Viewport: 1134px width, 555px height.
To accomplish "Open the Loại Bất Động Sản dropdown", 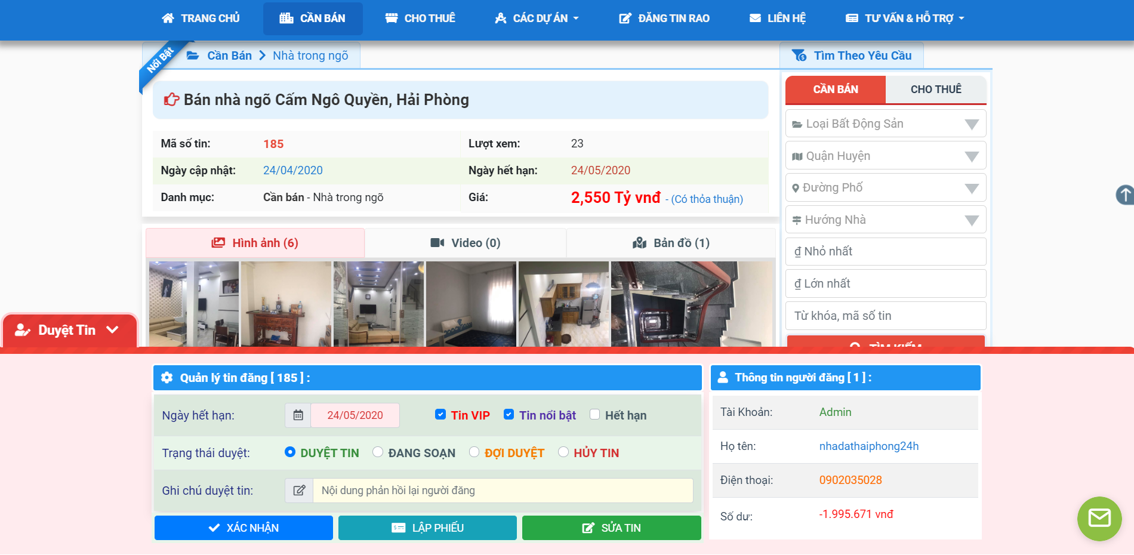I will [x=885, y=124].
